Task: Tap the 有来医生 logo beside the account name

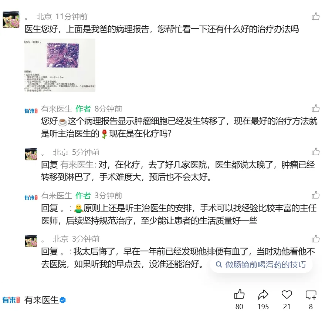Action: (11, 300)
